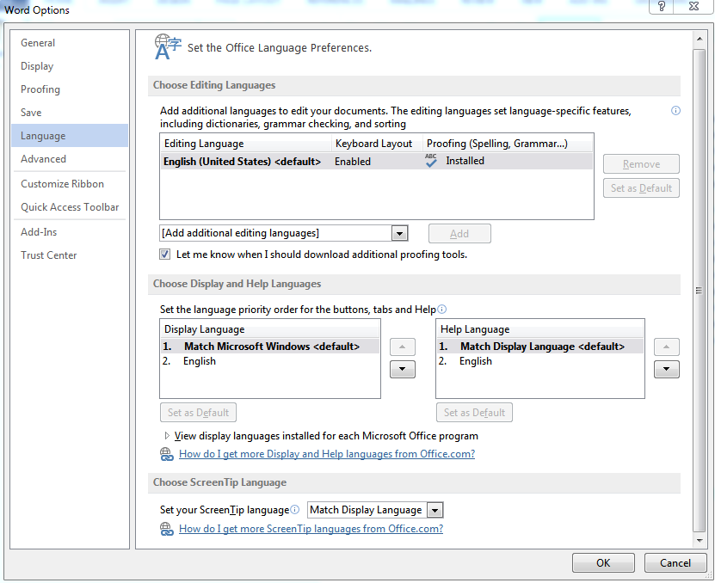Toggle download additional proofing tools checkbox
The height and width of the screenshot is (583, 715).
coord(165,255)
